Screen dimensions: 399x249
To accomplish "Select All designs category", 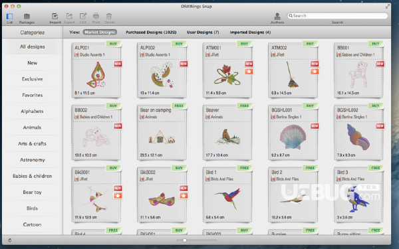I will pos(33,46).
